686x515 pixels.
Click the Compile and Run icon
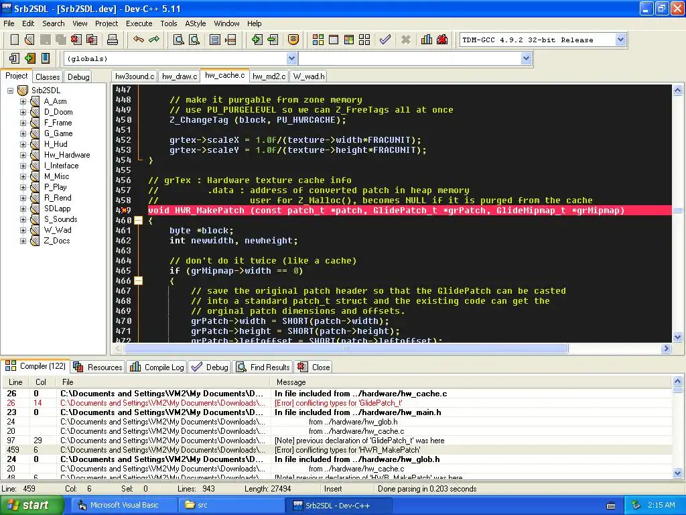(348, 40)
